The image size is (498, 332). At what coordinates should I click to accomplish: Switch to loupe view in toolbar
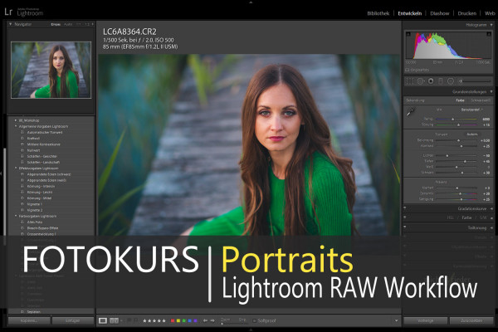click(103, 321)
